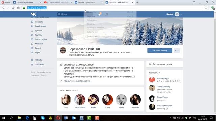Open https://vk.com/anton_dzhyra link in the description
216x121 pixels.
(77, 81)
